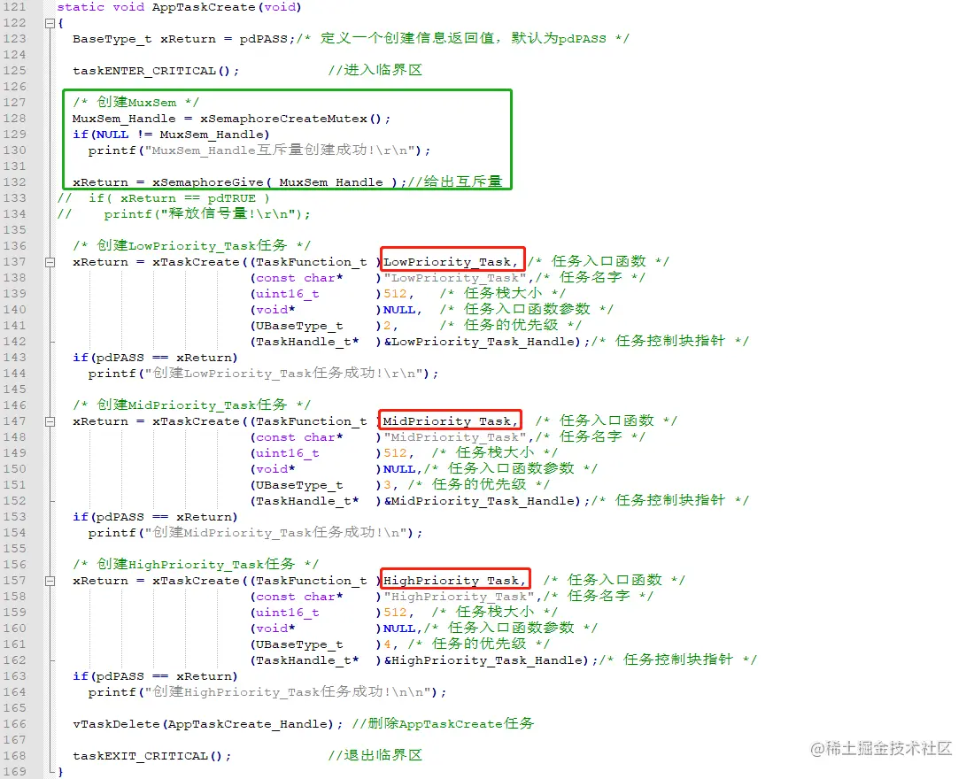
Task: Click 'static void AppTaskCreate(void)' declaration
Action: click(179, 7)
